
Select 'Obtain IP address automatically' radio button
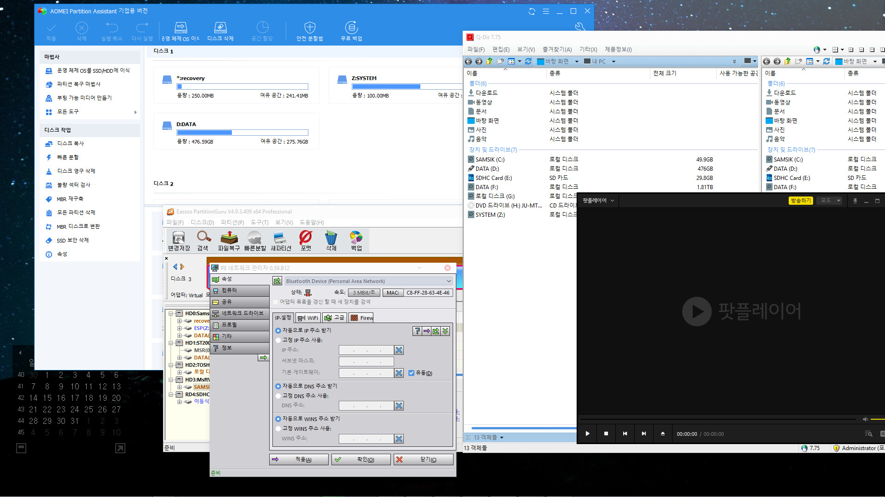tap(278, 330)
